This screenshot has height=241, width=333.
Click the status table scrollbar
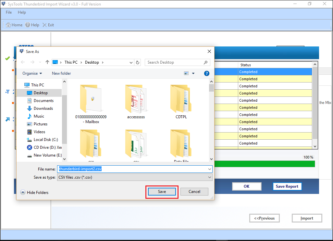point(315,105)
